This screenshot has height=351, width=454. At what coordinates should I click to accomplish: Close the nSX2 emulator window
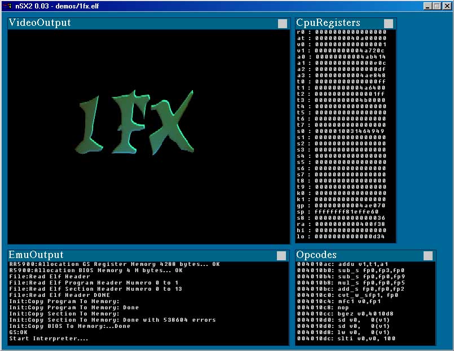coord(446,6)
